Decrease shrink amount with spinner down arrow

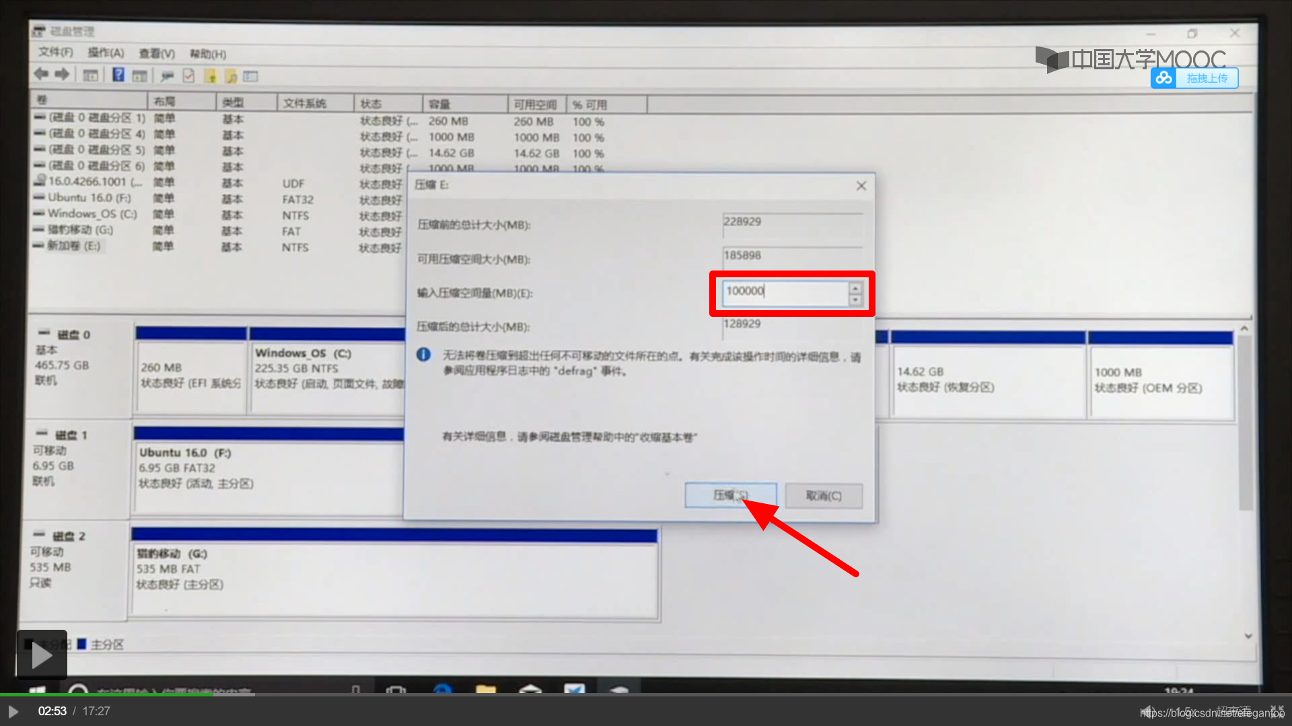click(855, 300)
